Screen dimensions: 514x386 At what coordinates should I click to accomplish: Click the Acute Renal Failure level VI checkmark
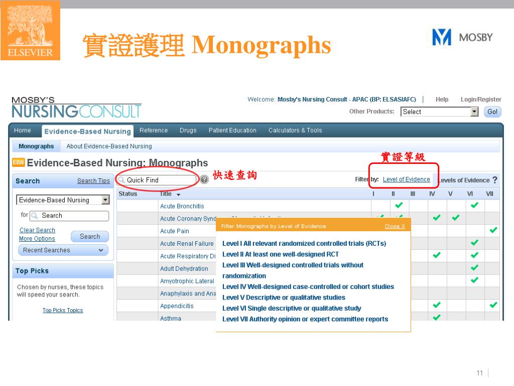point(474,243)
